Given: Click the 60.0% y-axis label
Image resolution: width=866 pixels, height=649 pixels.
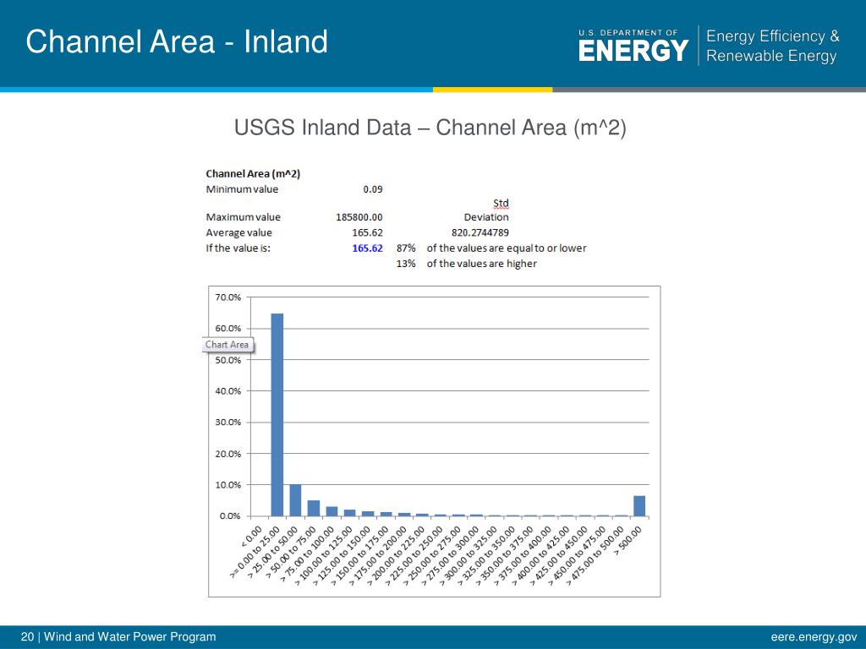Looking at the screenshot, I should [x=228, y=329].
